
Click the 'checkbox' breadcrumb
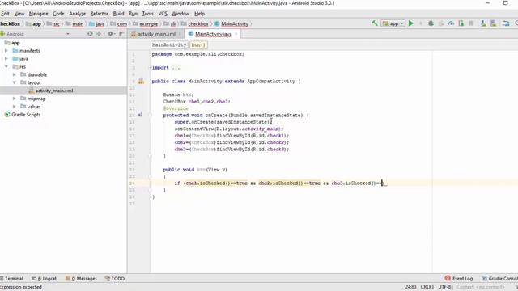tap(197, 23)
